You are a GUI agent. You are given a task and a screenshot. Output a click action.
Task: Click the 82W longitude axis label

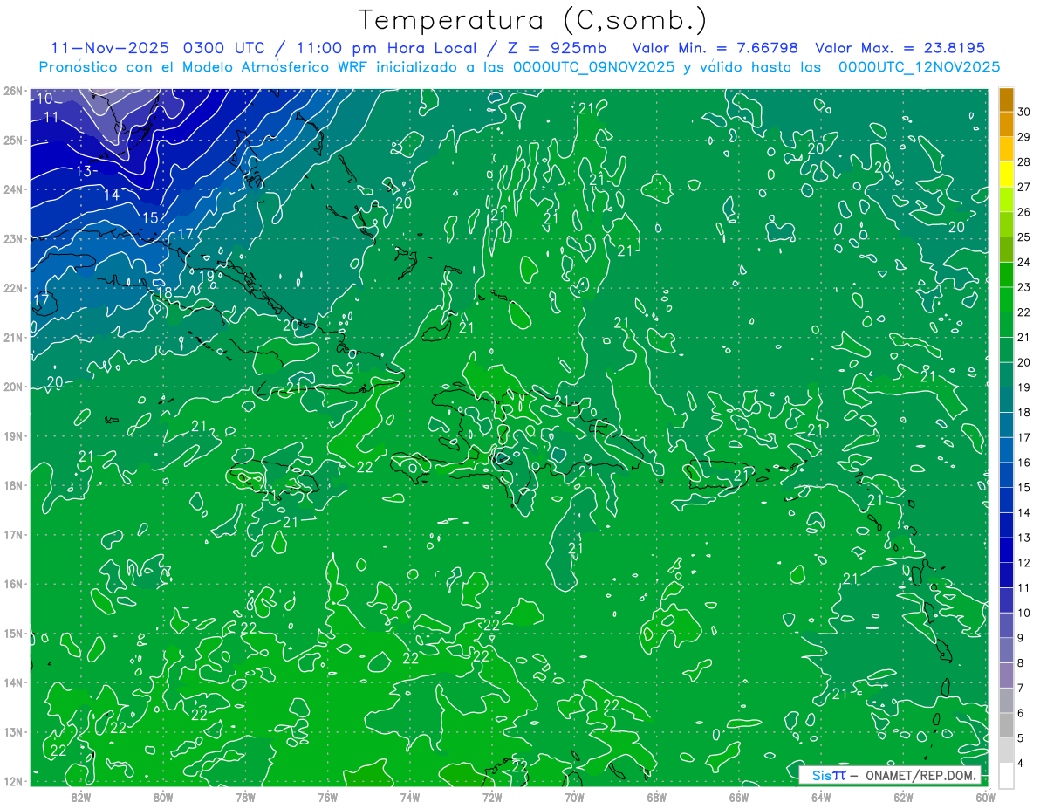pyautogui.click(x=80, y=797)
